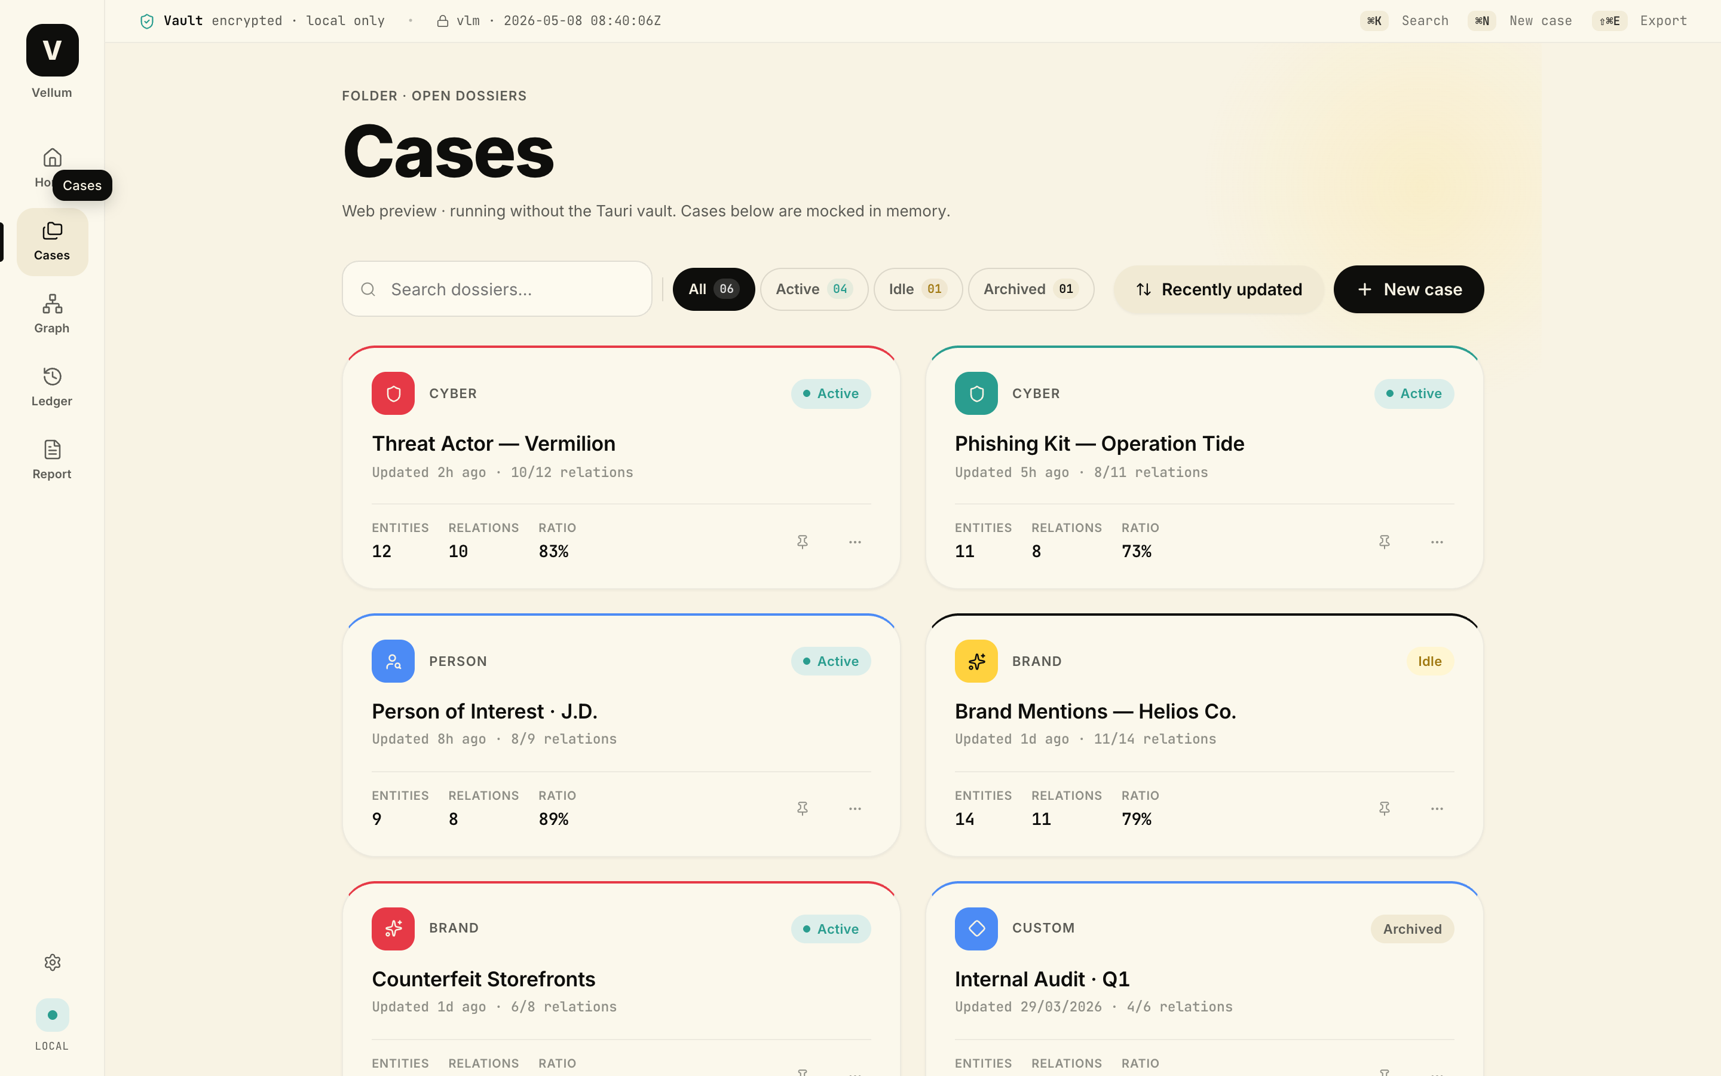Click the Vellum V logo
The height and width of the screenshot is (1076, 1721).
coord(52,50)
